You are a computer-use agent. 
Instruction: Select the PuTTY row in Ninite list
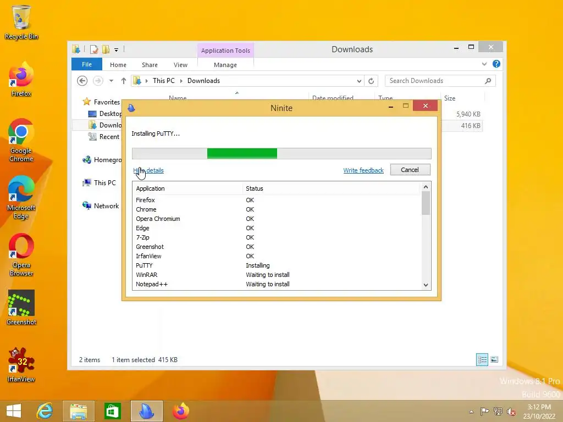(x=277, y=265)
